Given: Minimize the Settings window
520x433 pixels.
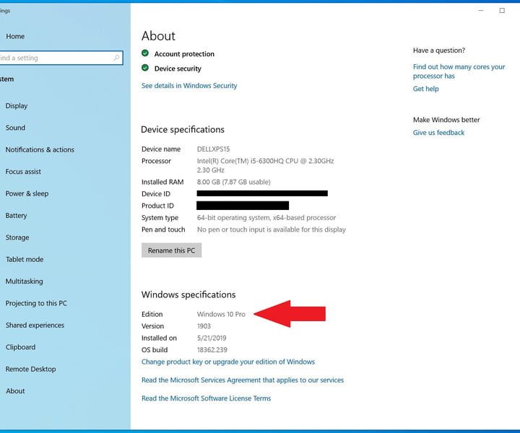Looking at the screenshot, I should click(x=481, y=11).
